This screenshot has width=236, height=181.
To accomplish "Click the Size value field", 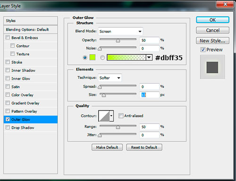I will (x=149, y=95).
